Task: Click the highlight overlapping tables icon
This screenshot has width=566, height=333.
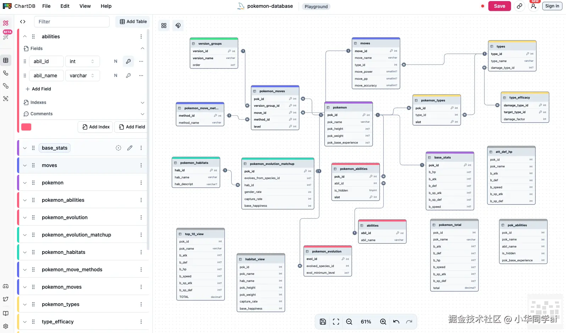Action: tap(178, 26)
